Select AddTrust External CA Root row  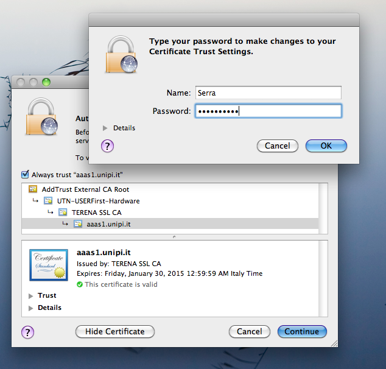point(170,189)
